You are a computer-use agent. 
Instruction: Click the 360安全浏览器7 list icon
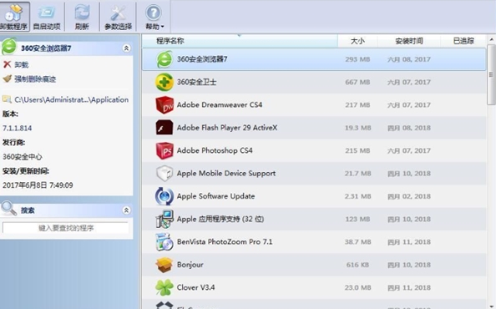point(164,59)
